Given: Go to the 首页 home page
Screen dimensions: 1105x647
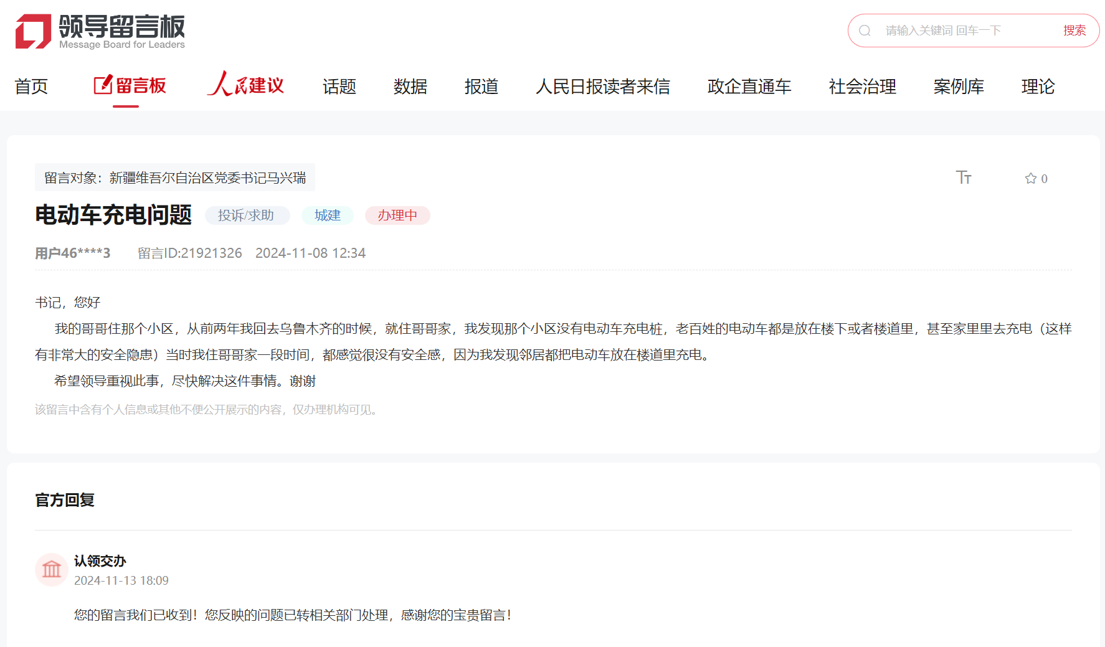Looking at the screenshot, I should 31,87.
